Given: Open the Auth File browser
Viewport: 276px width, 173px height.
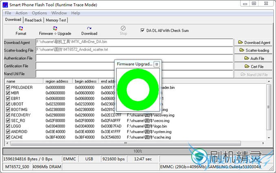Looking at the screenshot, I should [254, 58].
